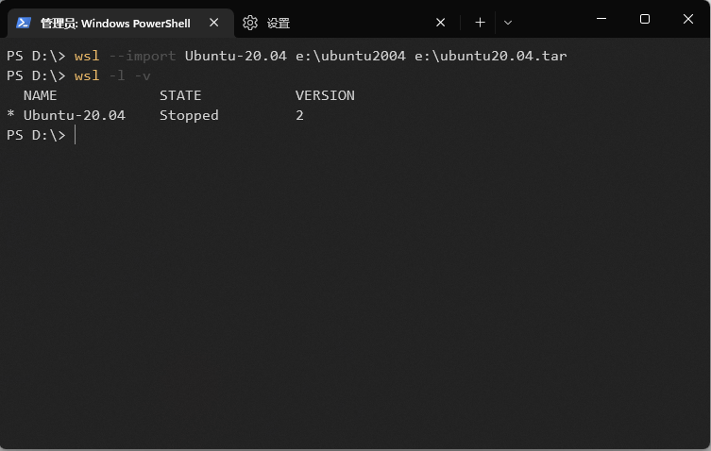Click the gear icon on the 设置 tab
This screenshot has height=451, width=711.
click(250, 23)
